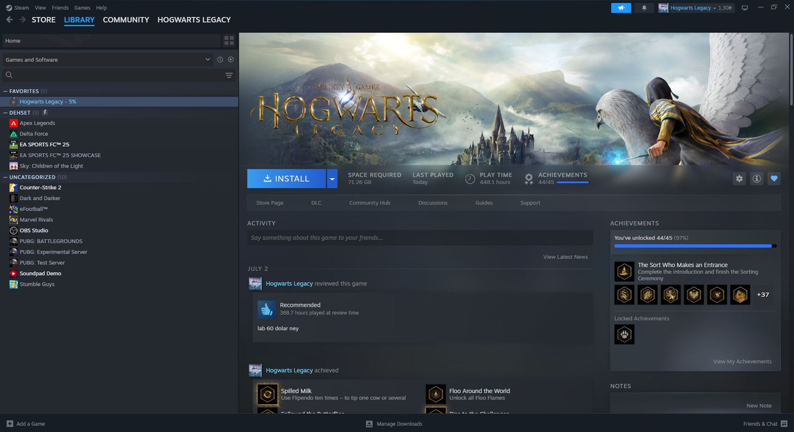Switch to the STORE tab
Viewport: 794px width, 432px height.
(43, 20)
